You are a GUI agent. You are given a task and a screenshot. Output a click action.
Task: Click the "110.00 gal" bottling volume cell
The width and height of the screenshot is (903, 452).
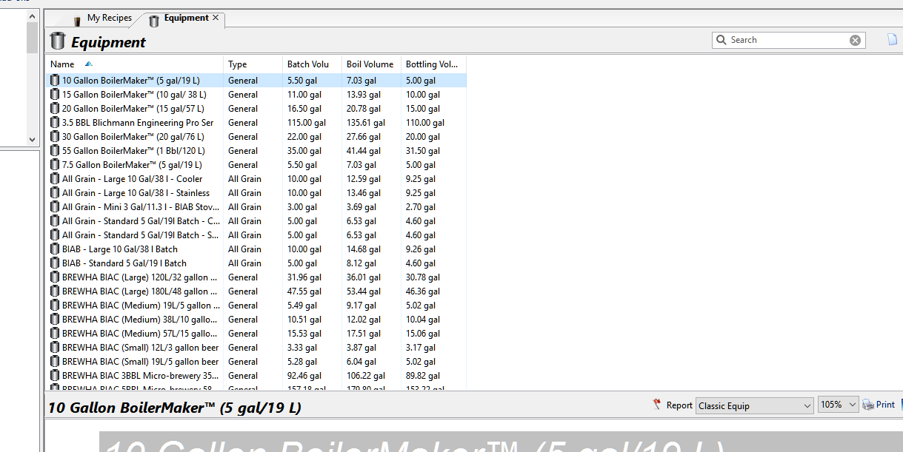point(425,123)
